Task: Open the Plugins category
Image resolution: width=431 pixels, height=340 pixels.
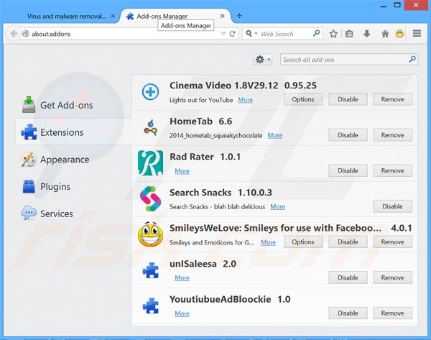Action: coord(73,186)
